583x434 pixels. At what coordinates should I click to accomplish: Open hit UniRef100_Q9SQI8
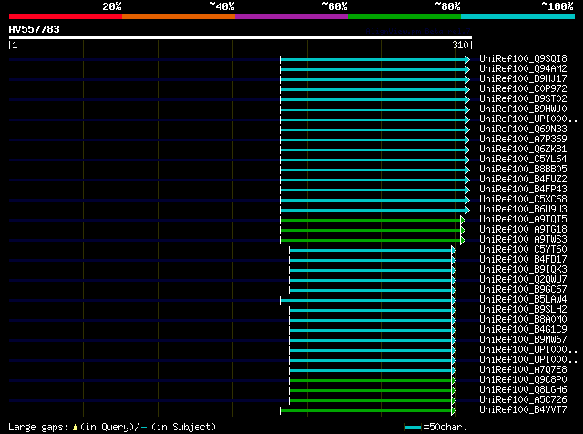523,59
